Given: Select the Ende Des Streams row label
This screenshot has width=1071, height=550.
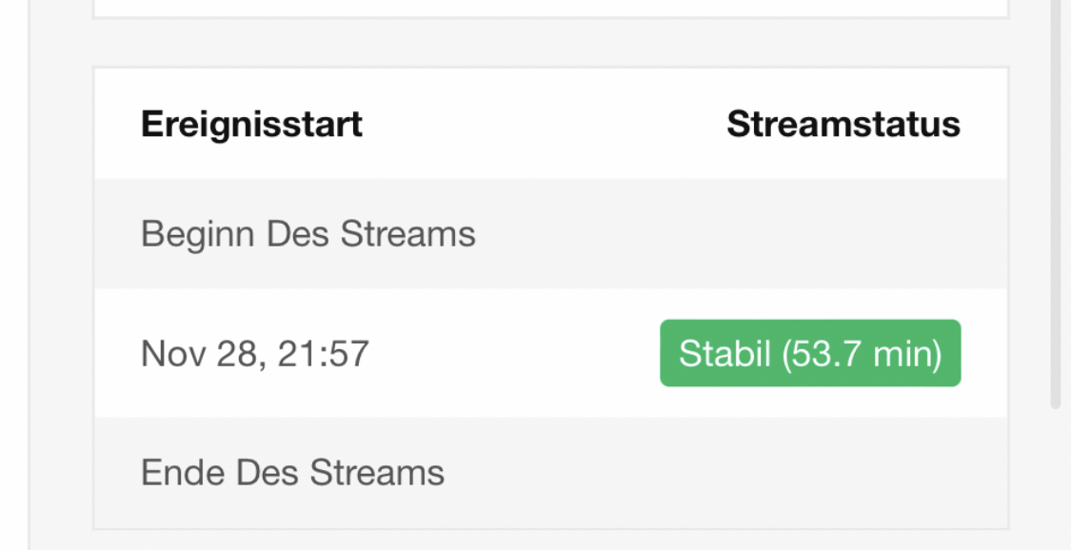Looking at the screenshot, I should (292, 472).
